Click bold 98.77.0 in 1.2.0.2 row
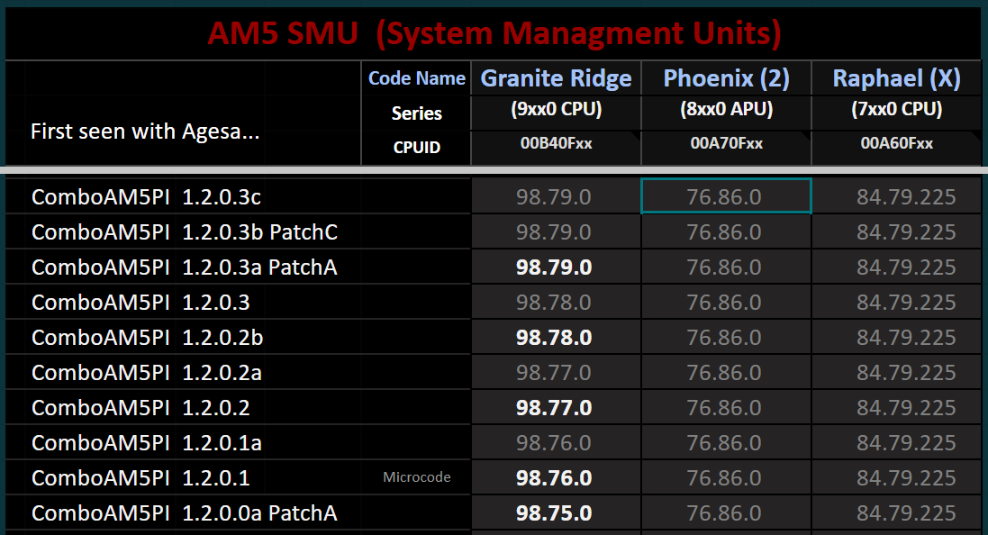This screenshot has width=988, height=535. [x=556, y=408]
